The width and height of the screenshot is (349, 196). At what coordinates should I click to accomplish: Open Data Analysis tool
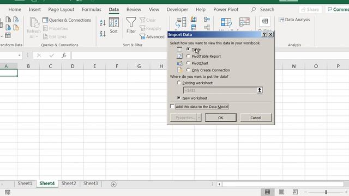pyautogui.click(x=294, y=20)
